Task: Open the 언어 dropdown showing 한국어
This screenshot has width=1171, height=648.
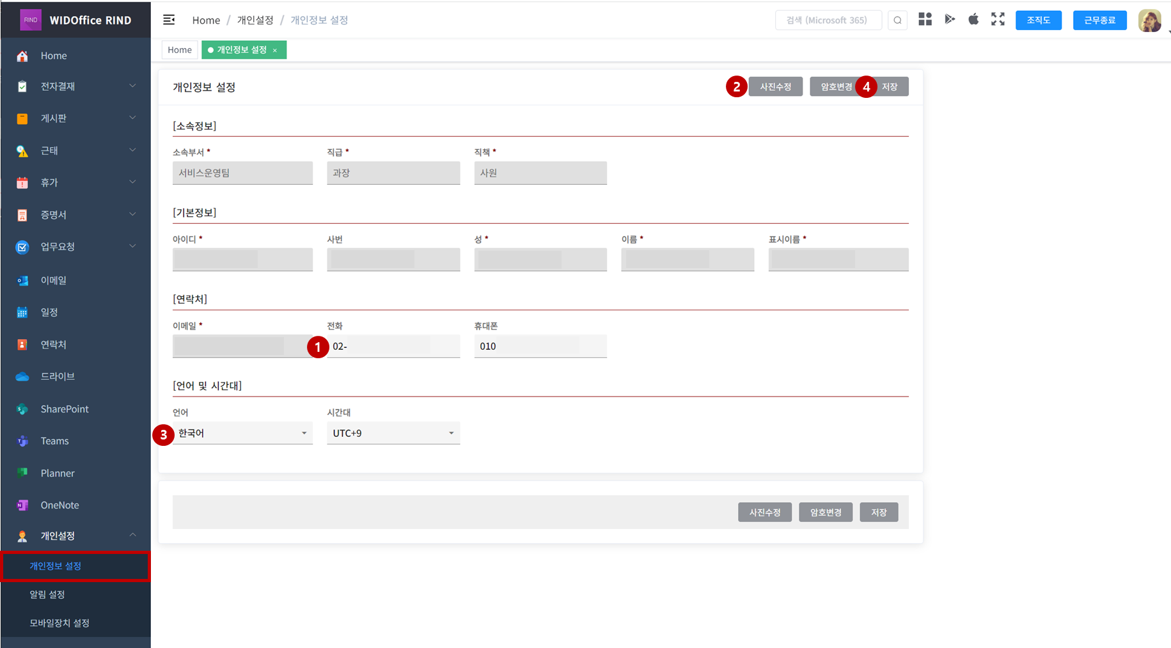Action: (x=242, y=433)
